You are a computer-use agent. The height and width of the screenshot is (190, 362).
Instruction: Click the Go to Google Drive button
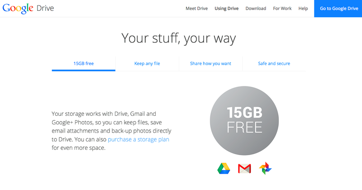click(x=338, y=9)
